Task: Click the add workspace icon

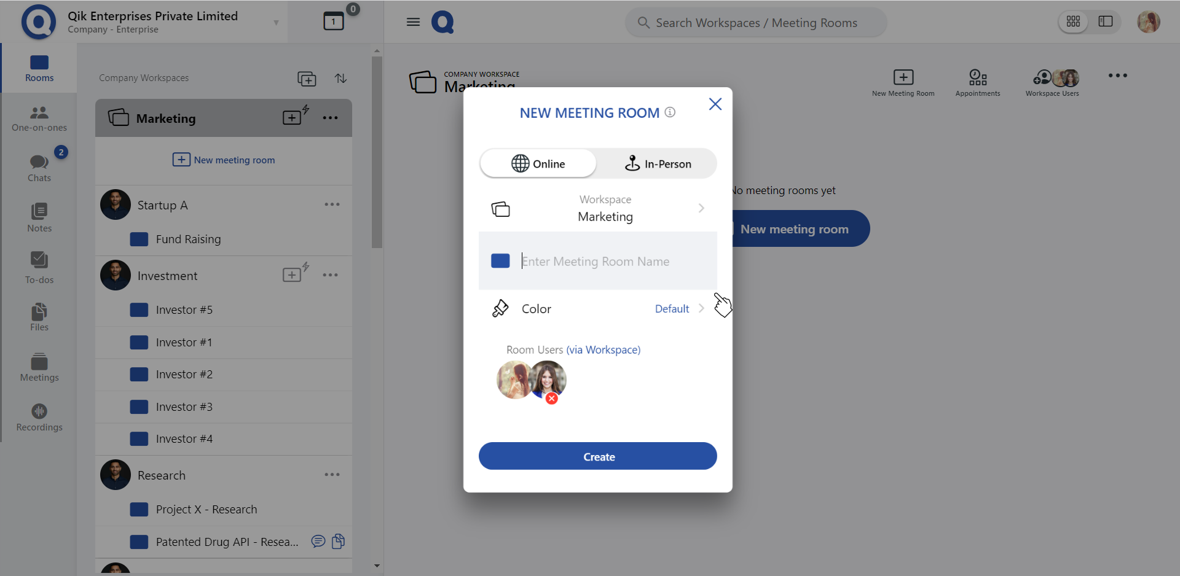Action: click(x=307, y=79)
